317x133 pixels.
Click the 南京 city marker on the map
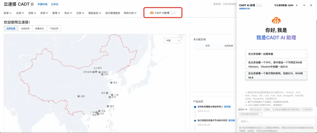[x=107, y=93]
